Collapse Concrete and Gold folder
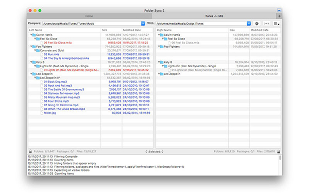Viewport: 309px width, 195px height. pyautogui.click(x=35, y=50)
